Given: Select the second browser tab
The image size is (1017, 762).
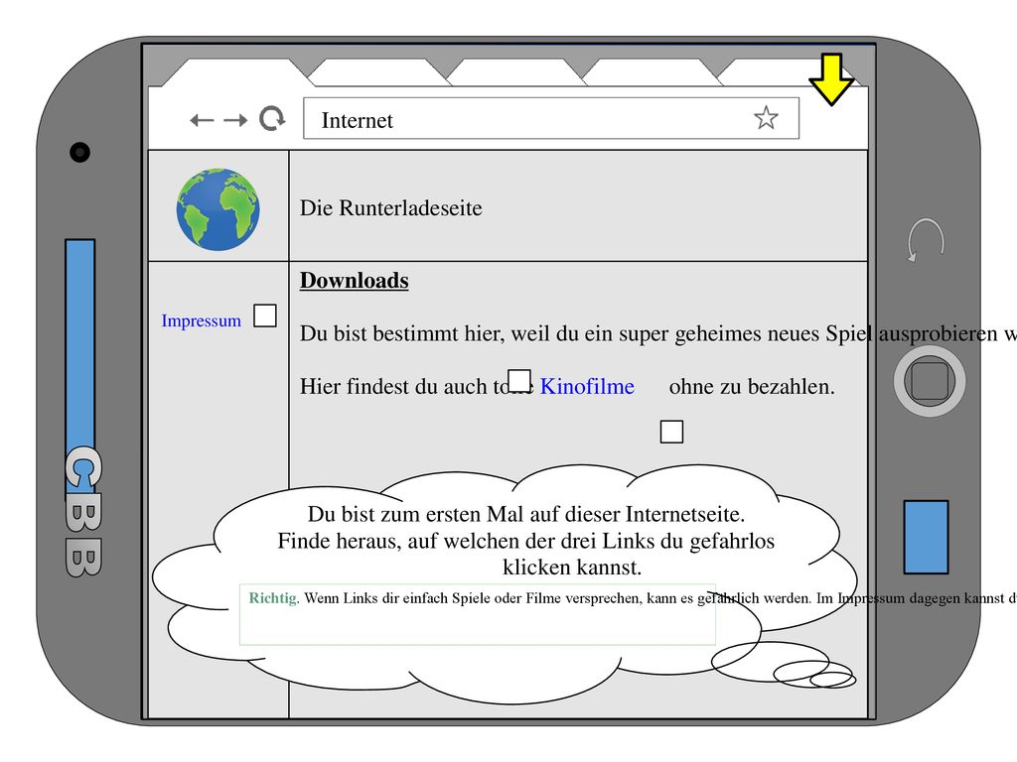Looking at the screenshot, I should (378, 72).
